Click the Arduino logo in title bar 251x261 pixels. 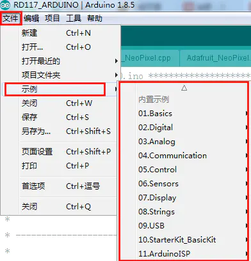[5, 5]
